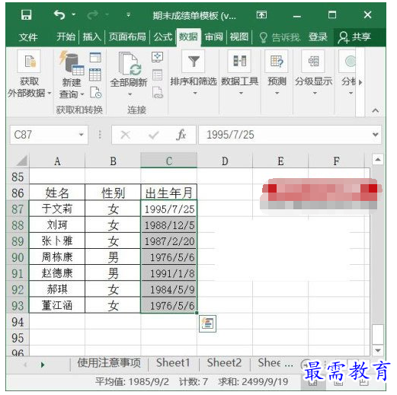Switch to the Sheet2 sheet tab
Screen dimensions: 397x395
(x=224, y=363)
